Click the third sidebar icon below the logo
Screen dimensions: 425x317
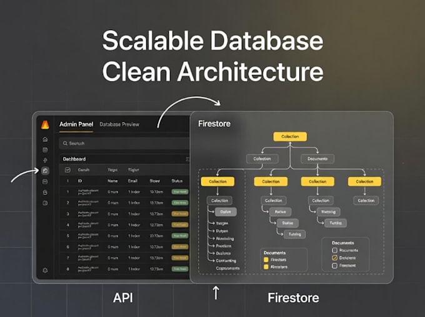pos(45,160)
